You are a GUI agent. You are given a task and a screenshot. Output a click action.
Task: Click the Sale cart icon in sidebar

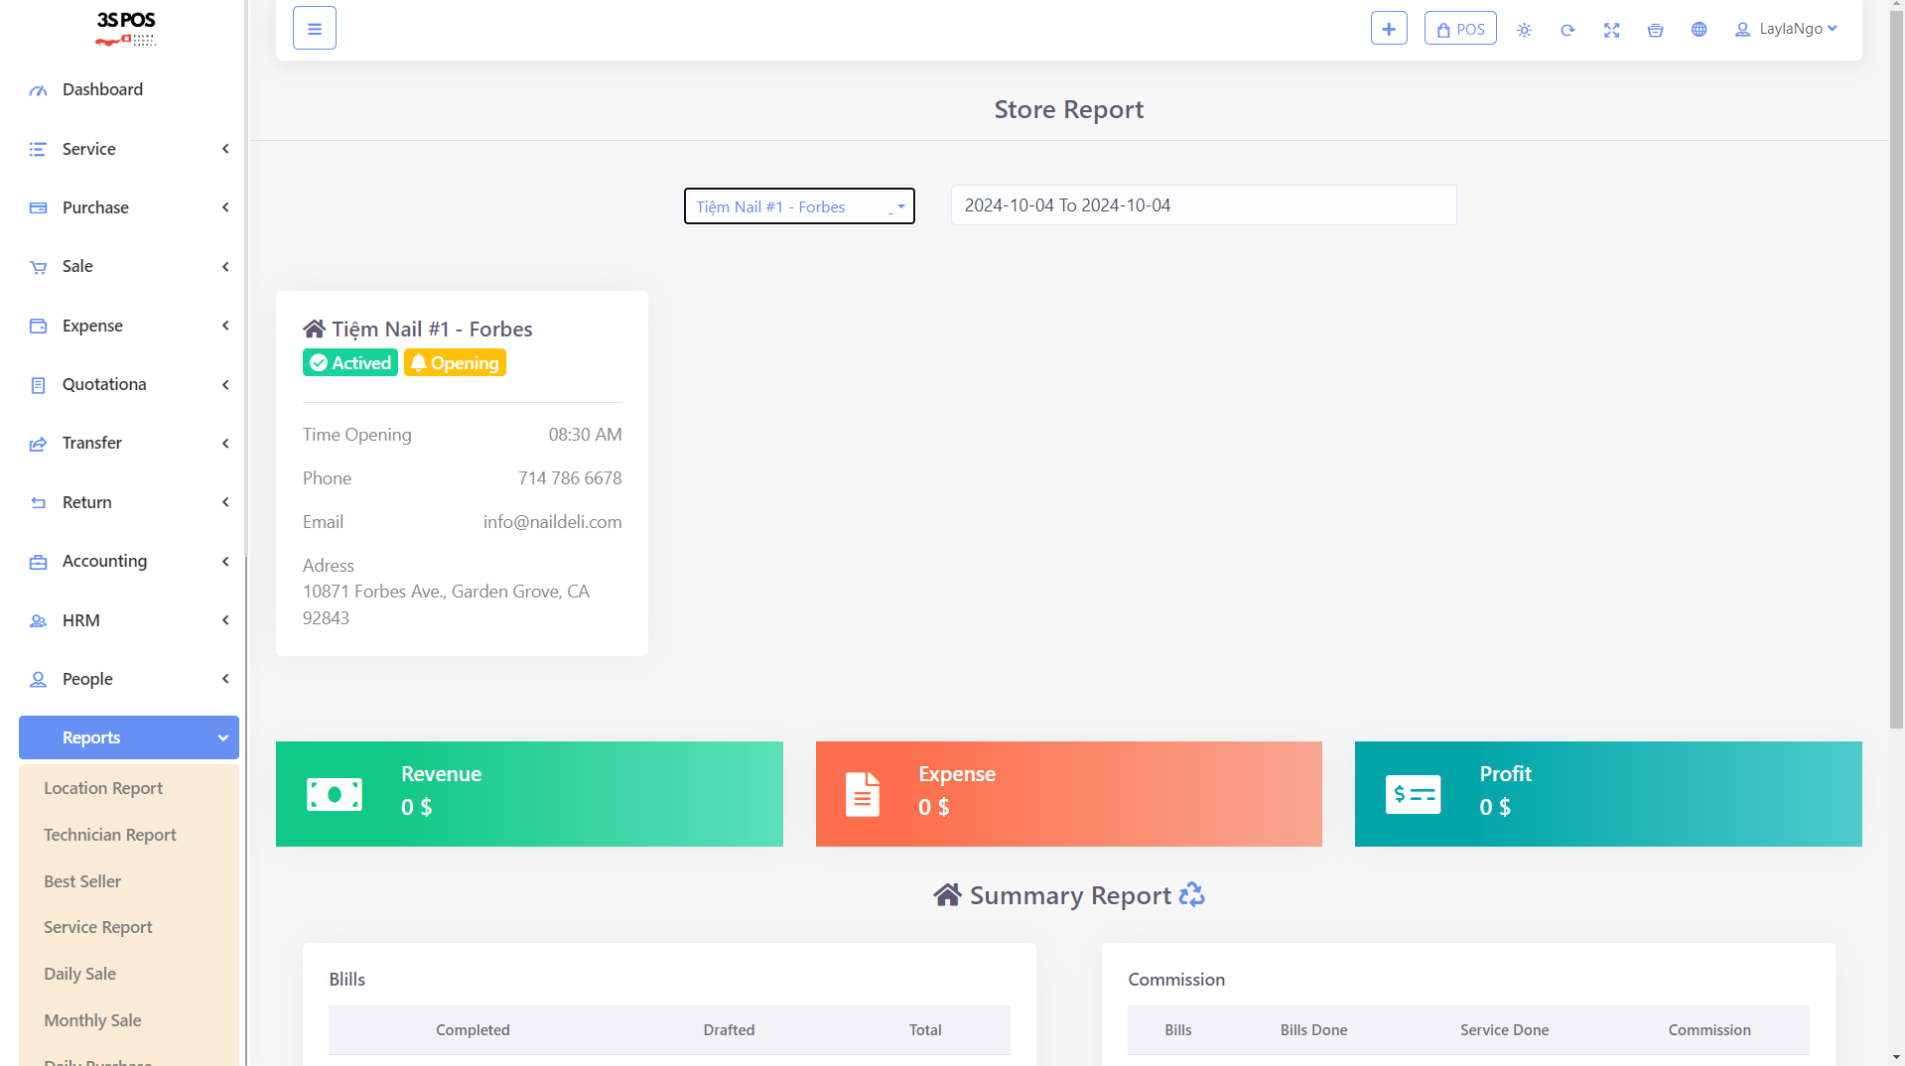click(38, 267)
